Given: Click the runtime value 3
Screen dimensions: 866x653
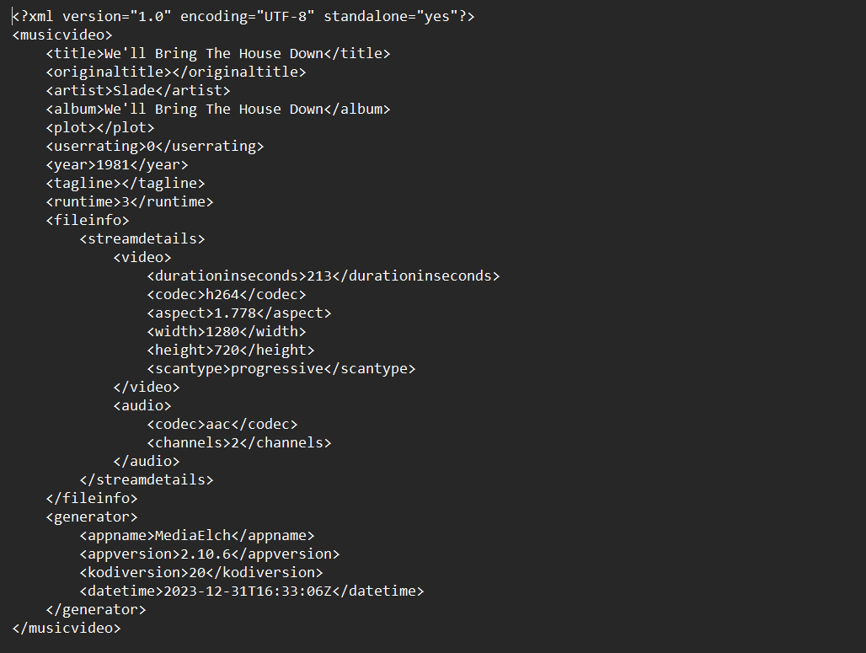Looking at the screenshot, I should (126, 201).
